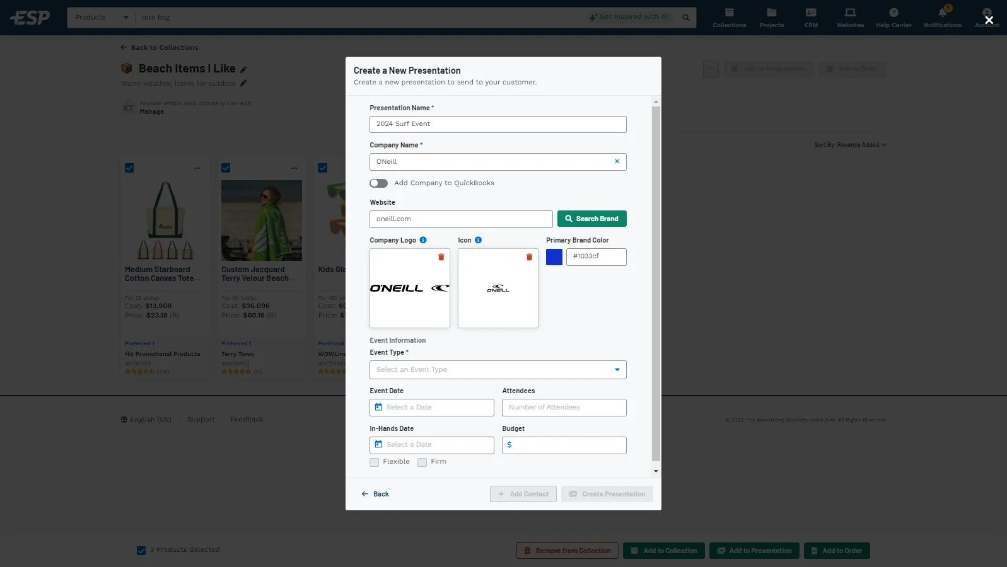Open Projects from top navigation
This screenshot has height=567, width=1007.
pos(771,18)
